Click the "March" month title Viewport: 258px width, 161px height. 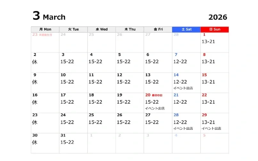pos(54,17)
